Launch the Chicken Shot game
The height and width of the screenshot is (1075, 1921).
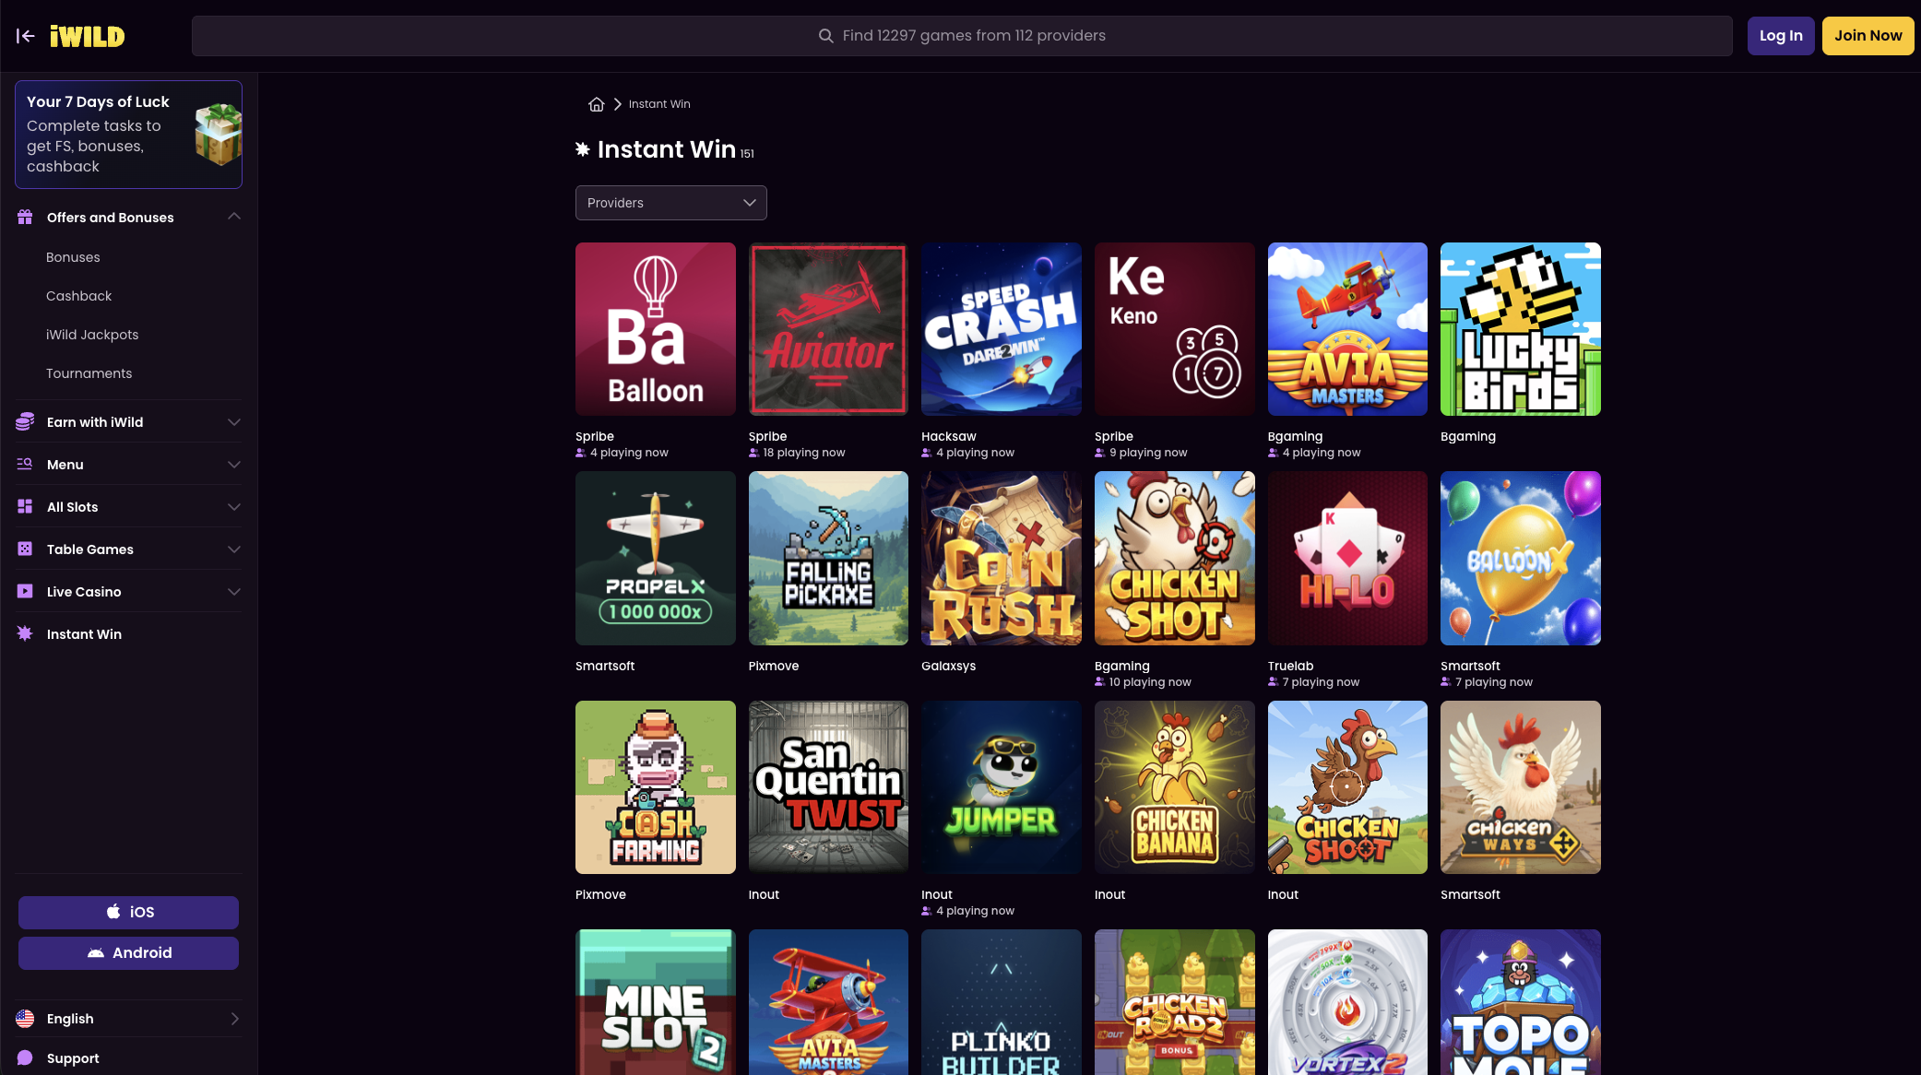tap(1175, 559)
